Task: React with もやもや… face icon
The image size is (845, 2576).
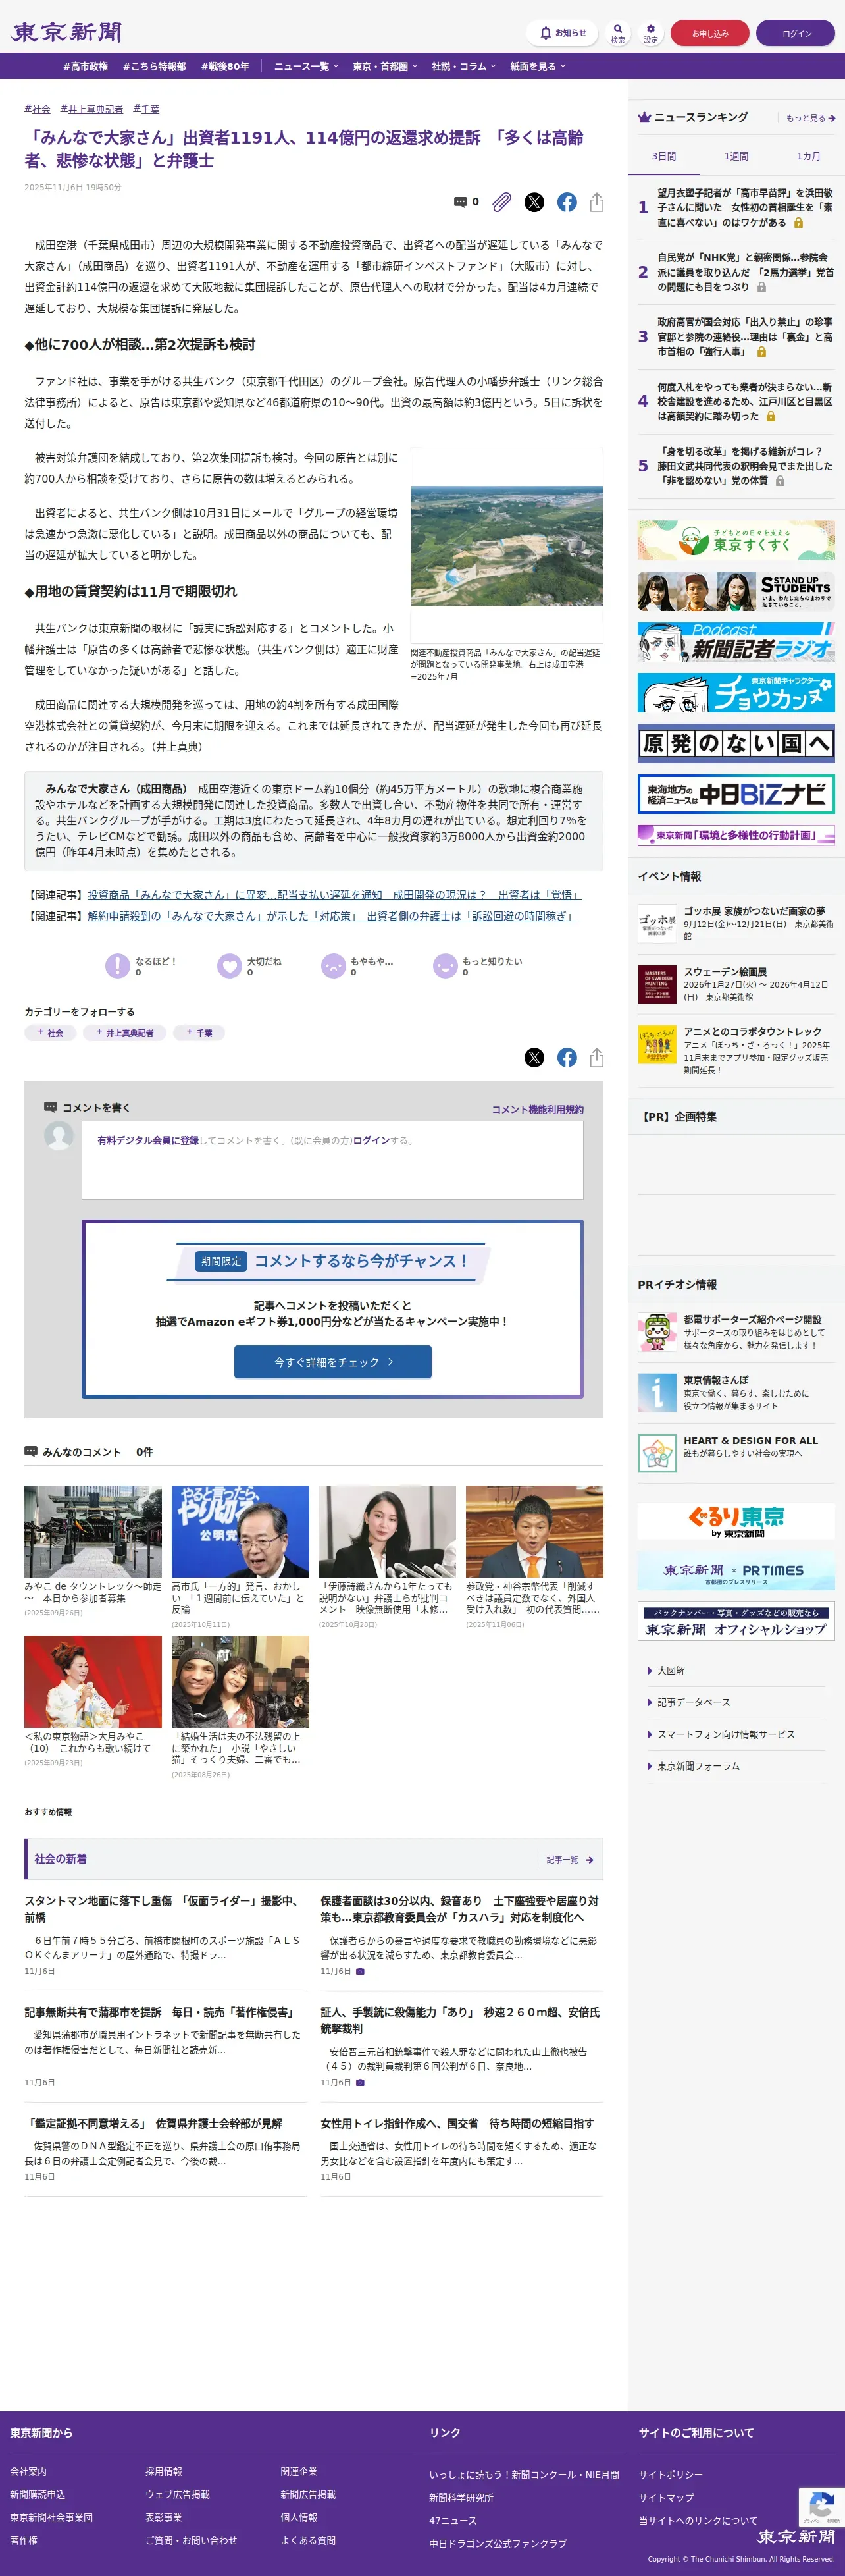Action: (x=333, y=965)
